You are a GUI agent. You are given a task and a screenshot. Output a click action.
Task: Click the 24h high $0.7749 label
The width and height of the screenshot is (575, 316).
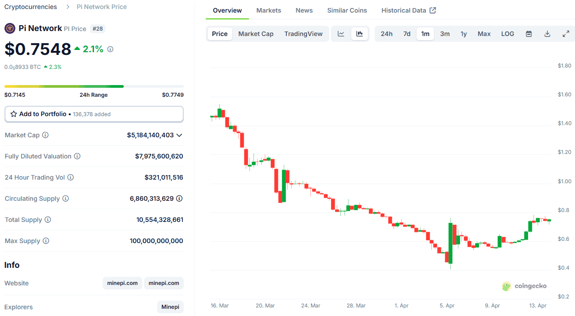click(173, 95)
